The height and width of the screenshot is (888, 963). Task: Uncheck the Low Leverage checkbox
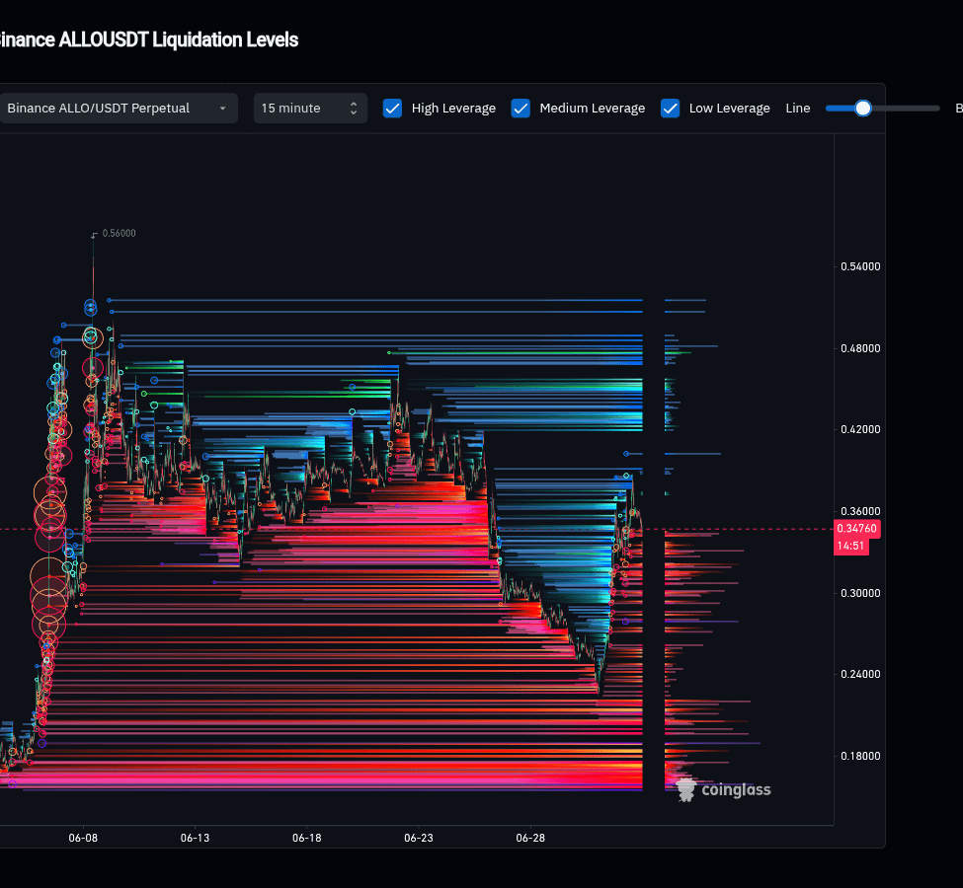pos(670,108)
